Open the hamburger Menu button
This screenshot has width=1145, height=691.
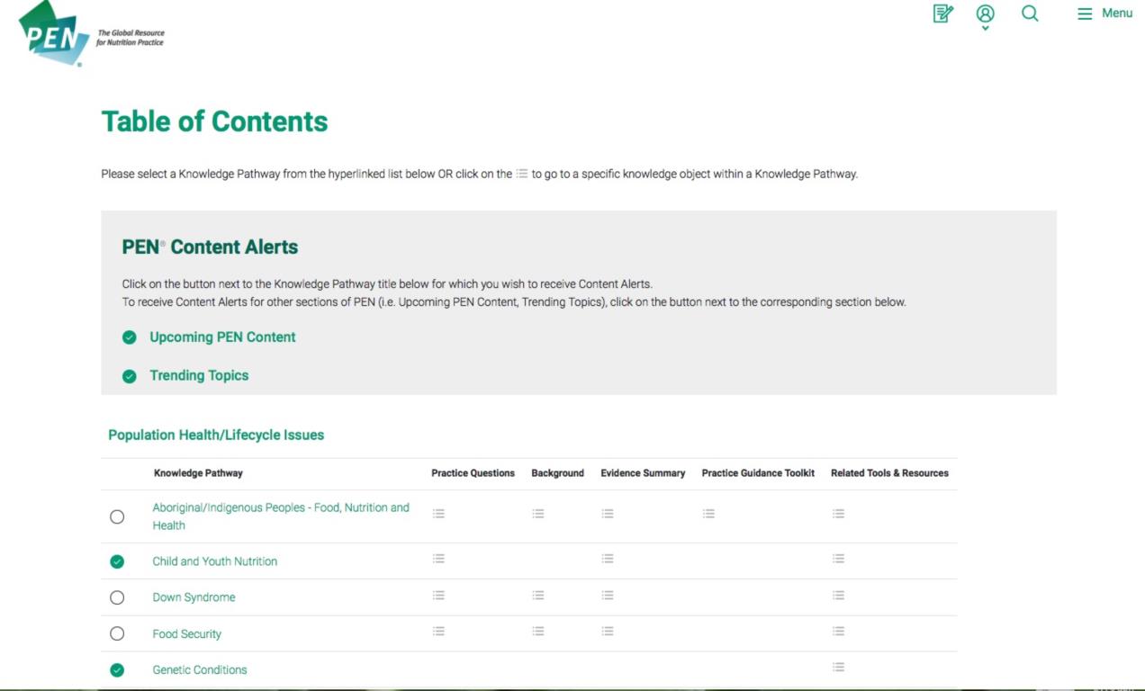click(1104, 13)
